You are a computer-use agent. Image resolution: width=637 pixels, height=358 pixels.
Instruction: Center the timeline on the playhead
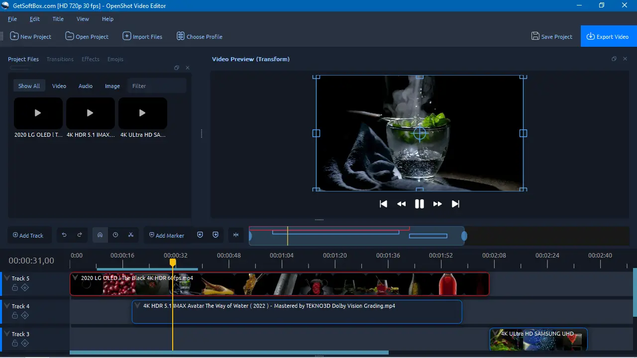(236, 235)
